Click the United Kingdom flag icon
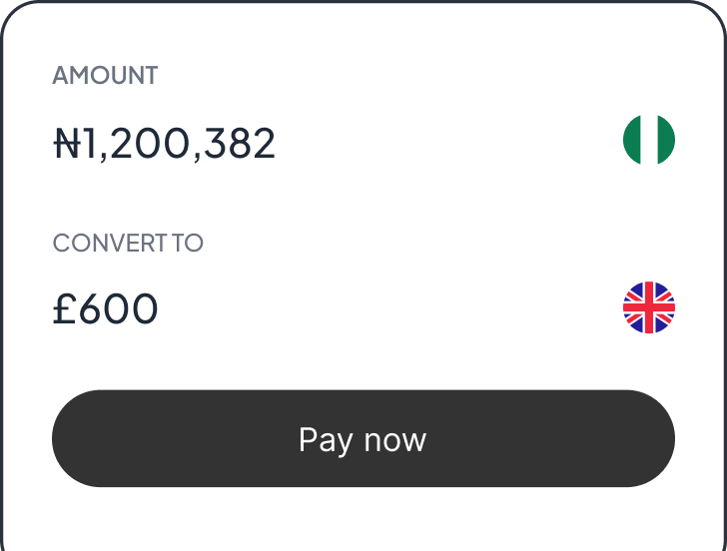This screenshot has height=551, width=727. point(649,307)
